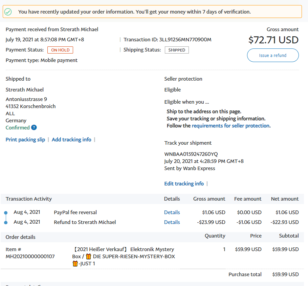Click the Edit tracking info link

coord(184,184)
